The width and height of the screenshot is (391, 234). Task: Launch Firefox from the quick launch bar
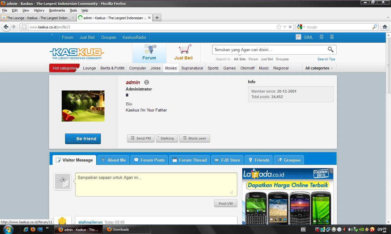point(33,229)
